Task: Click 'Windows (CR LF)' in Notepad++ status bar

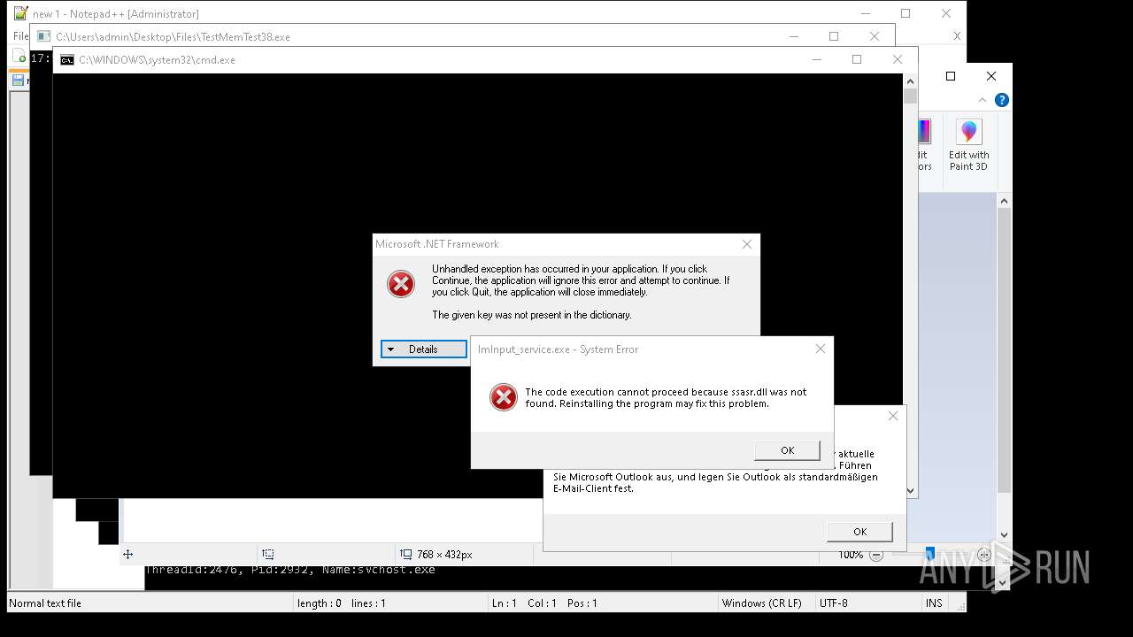Action: pyautogui.click(x=761, y=603)
